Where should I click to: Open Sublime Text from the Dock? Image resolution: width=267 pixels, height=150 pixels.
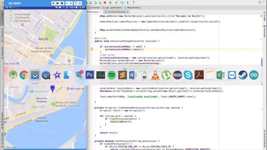[122, 75]
